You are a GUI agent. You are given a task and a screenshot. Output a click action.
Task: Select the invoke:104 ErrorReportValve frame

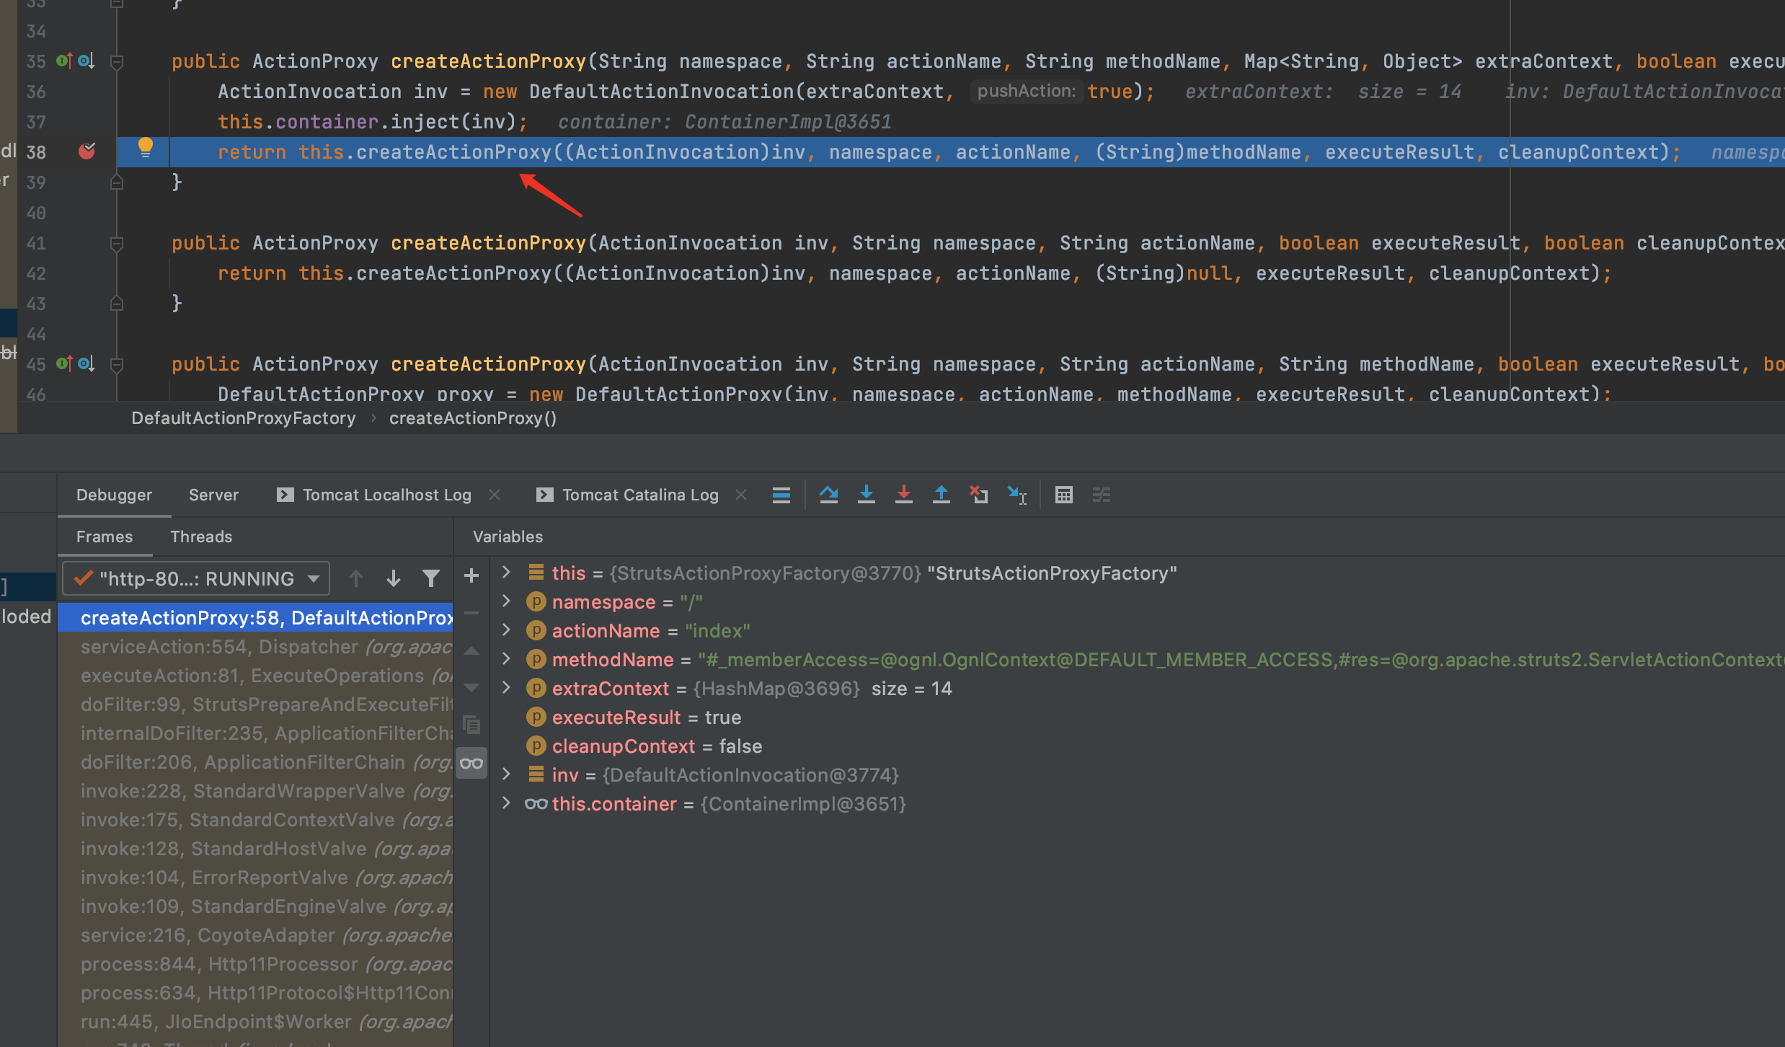(x=255, y=877)
